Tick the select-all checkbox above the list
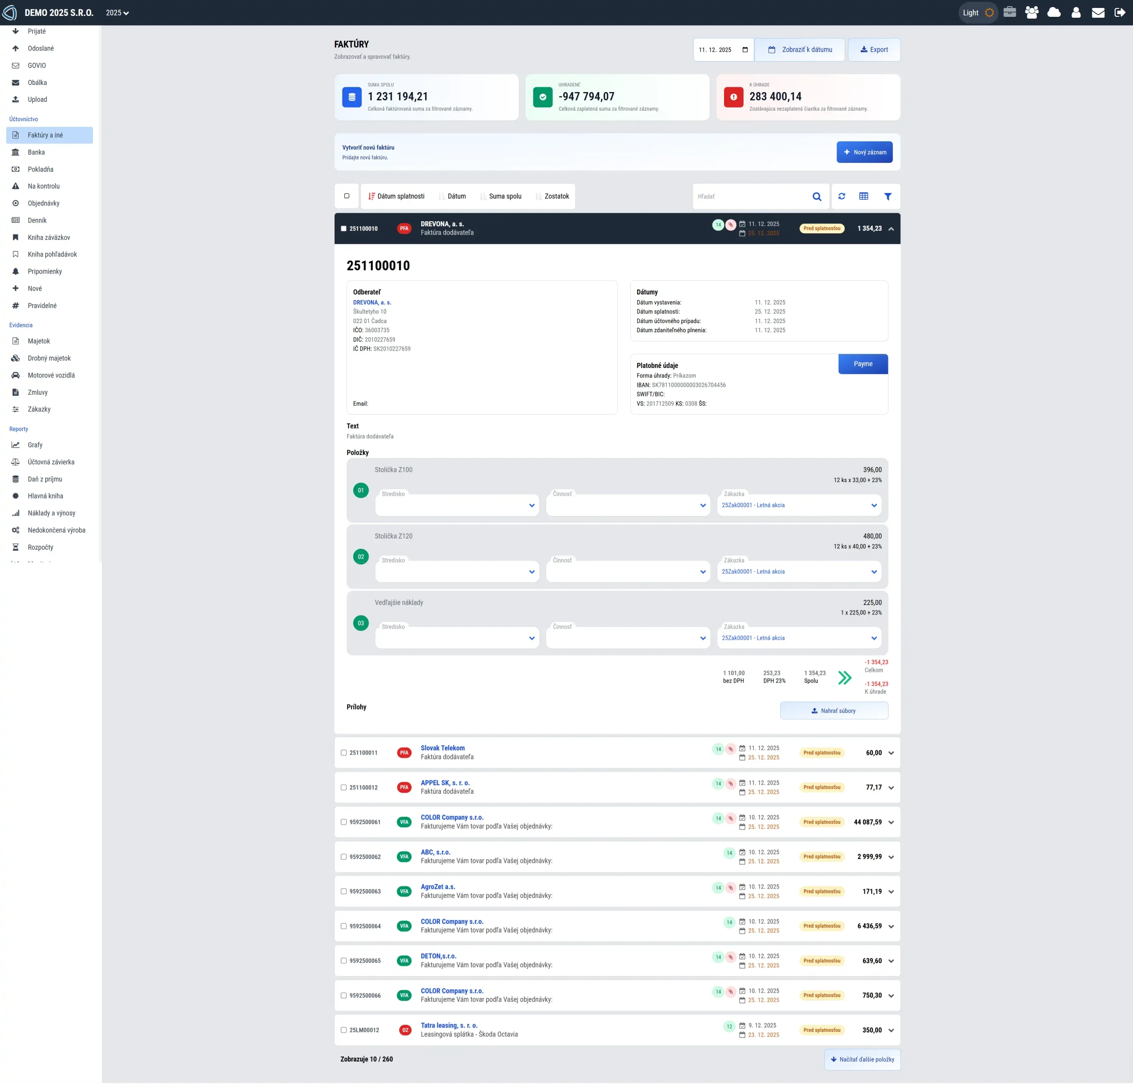Image resolution: width=1133 pixels, height=1084 pixels. point(347,196)
